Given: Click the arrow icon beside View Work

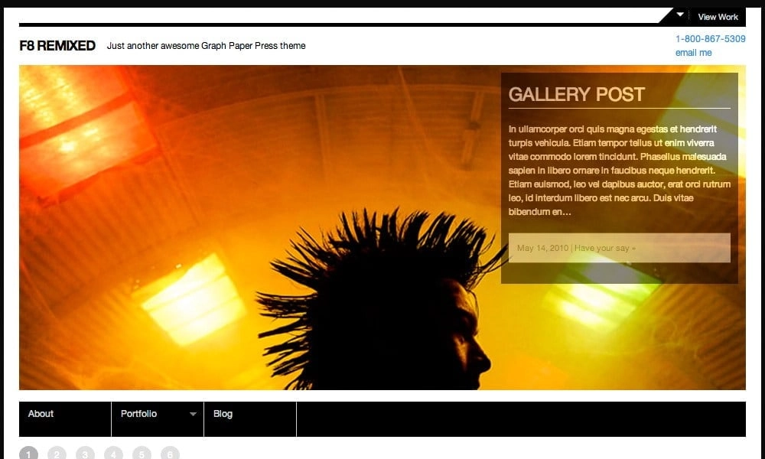Looking at the screenshot, I should [x=680, y=15].
